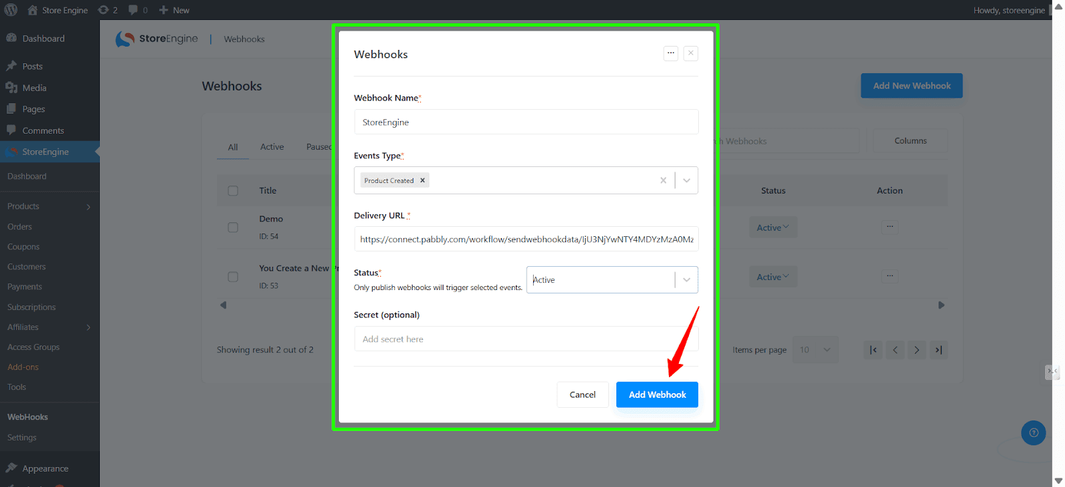The image size is (1065, 487).
Task: Open StoreEngine submenu Dashboard link
Action: pyautogui.click(x=27, y=176)
